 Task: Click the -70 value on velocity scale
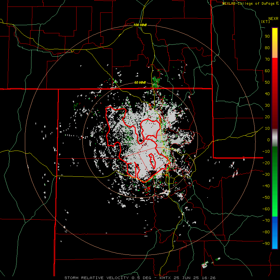(266, 221)
